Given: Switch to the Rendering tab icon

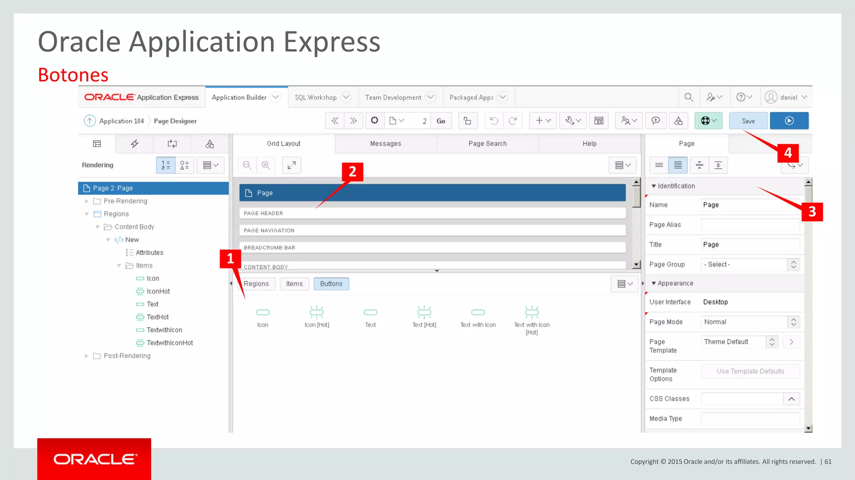Looking at the screenshot, I should pyautogui.click(x=97, y=144).
